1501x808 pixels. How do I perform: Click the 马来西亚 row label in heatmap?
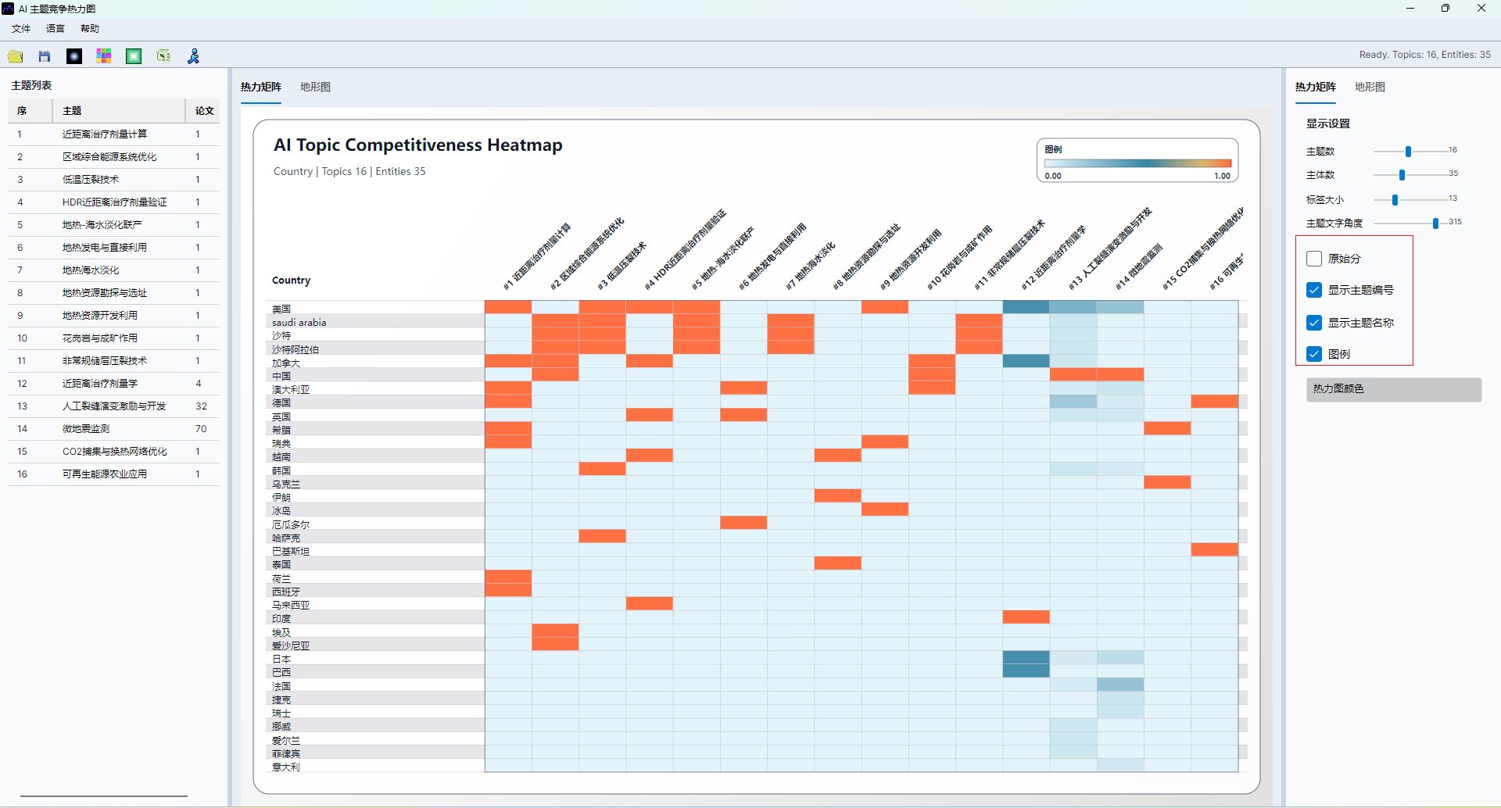pos(291,606)
